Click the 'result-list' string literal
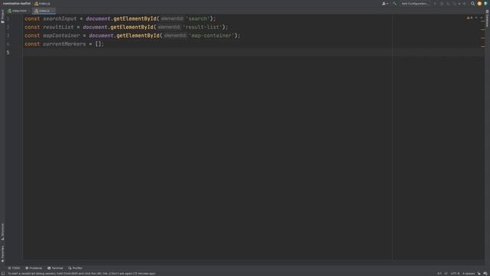Image resolution: width=490 pixels, height=276 pixels. click(202, 28)
